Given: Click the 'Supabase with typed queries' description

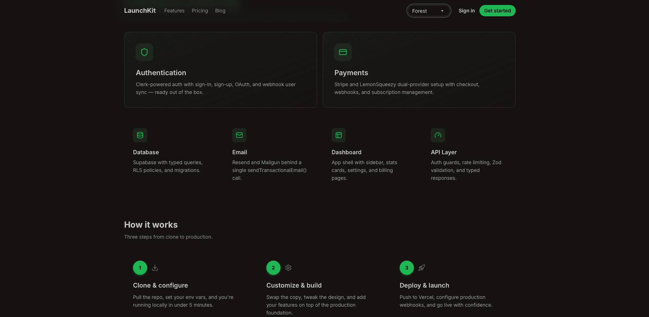Looking at the screenshot, I should pyautogui.click(x=168, y=166).
